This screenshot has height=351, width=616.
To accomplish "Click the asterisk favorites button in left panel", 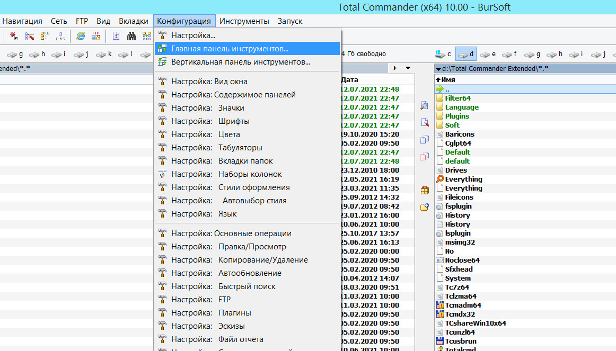I will tap(394, 68).
